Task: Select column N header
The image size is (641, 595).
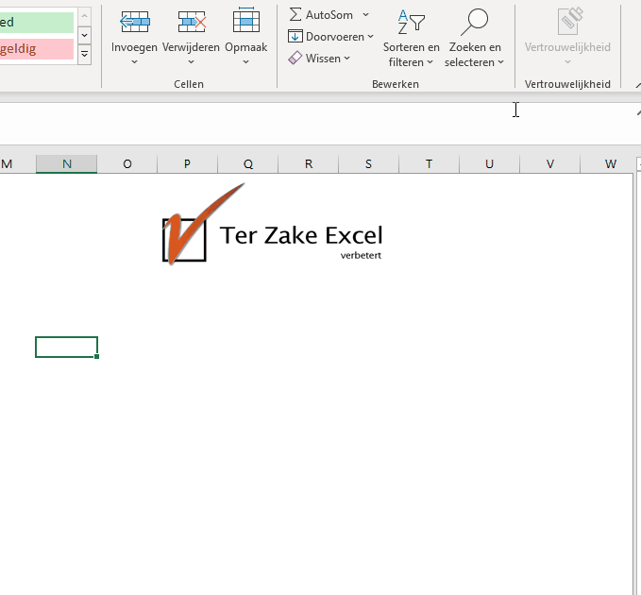Action: [x=67, y=164]
